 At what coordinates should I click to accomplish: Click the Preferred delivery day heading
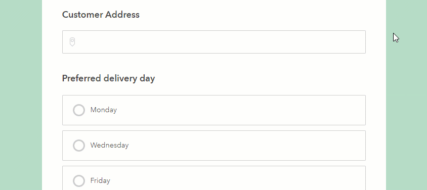tap(108, 78)
